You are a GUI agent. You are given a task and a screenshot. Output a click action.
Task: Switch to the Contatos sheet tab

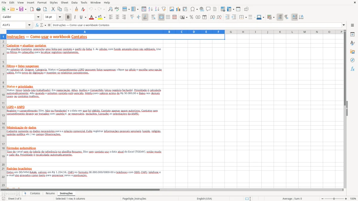(35, 193)
